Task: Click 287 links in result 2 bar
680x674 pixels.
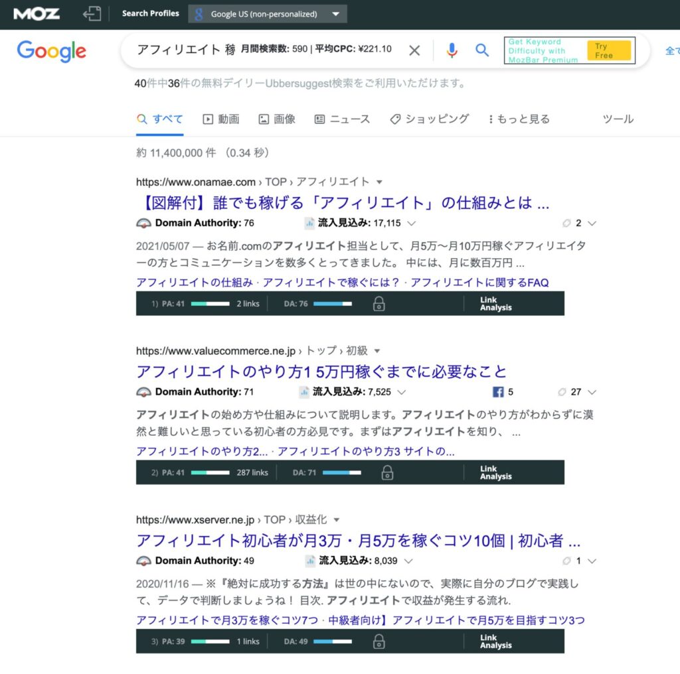Action: [x=252, y=472]
